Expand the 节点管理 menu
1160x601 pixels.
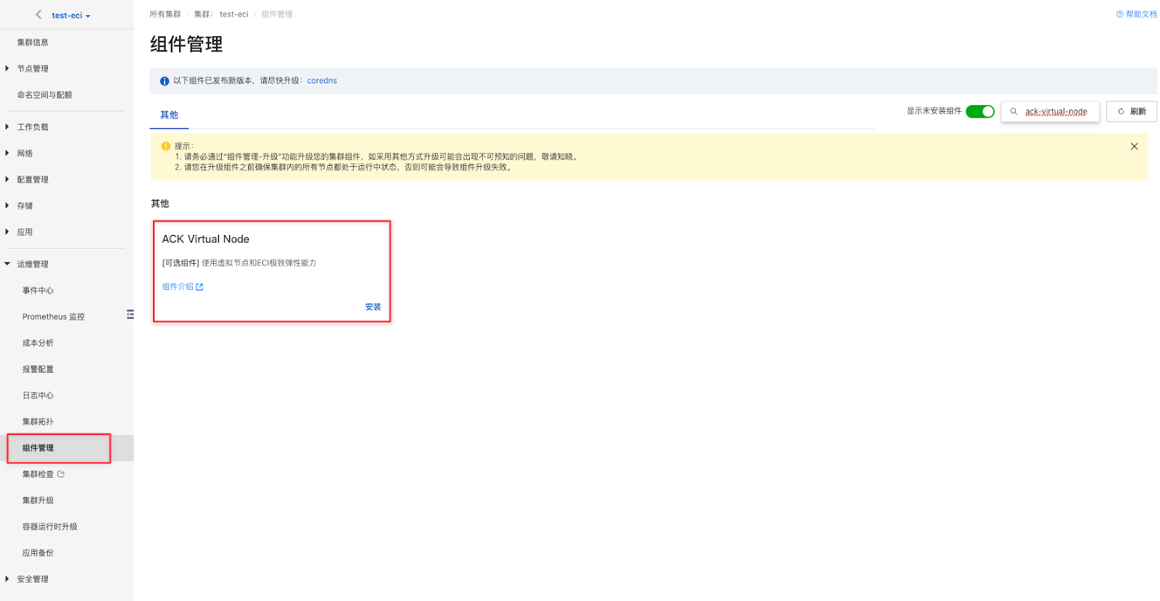click(x=33, y=69)
